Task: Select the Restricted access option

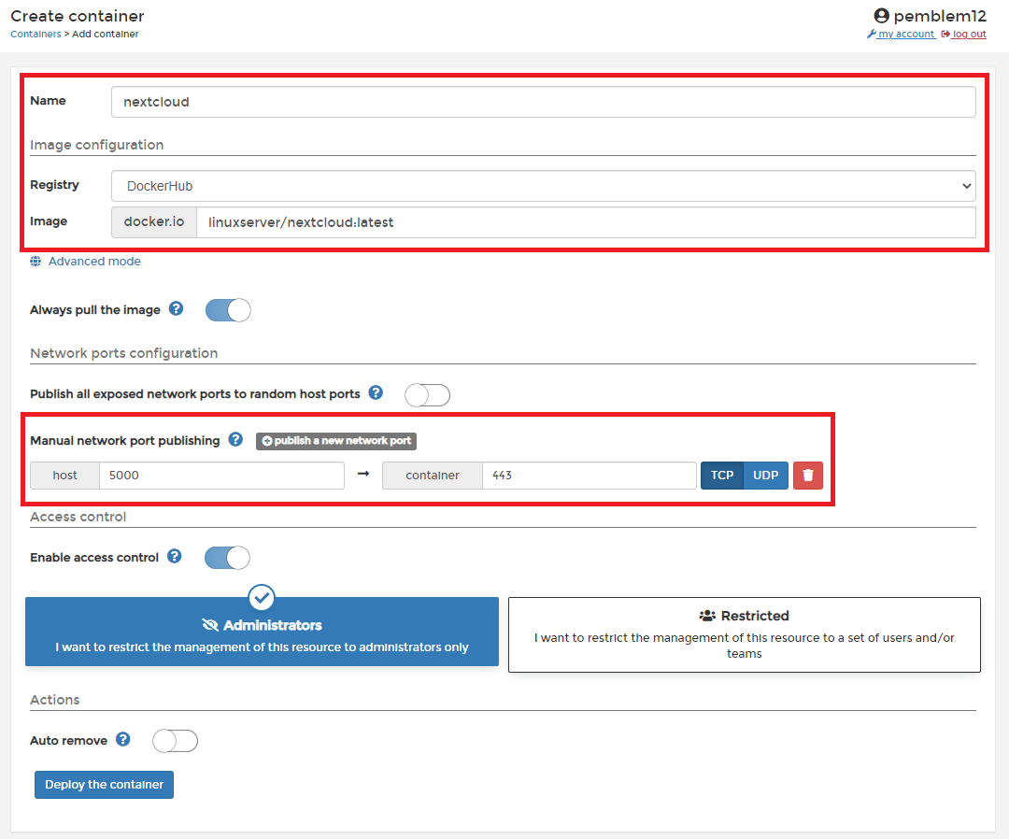Action: tap(744, 634)
